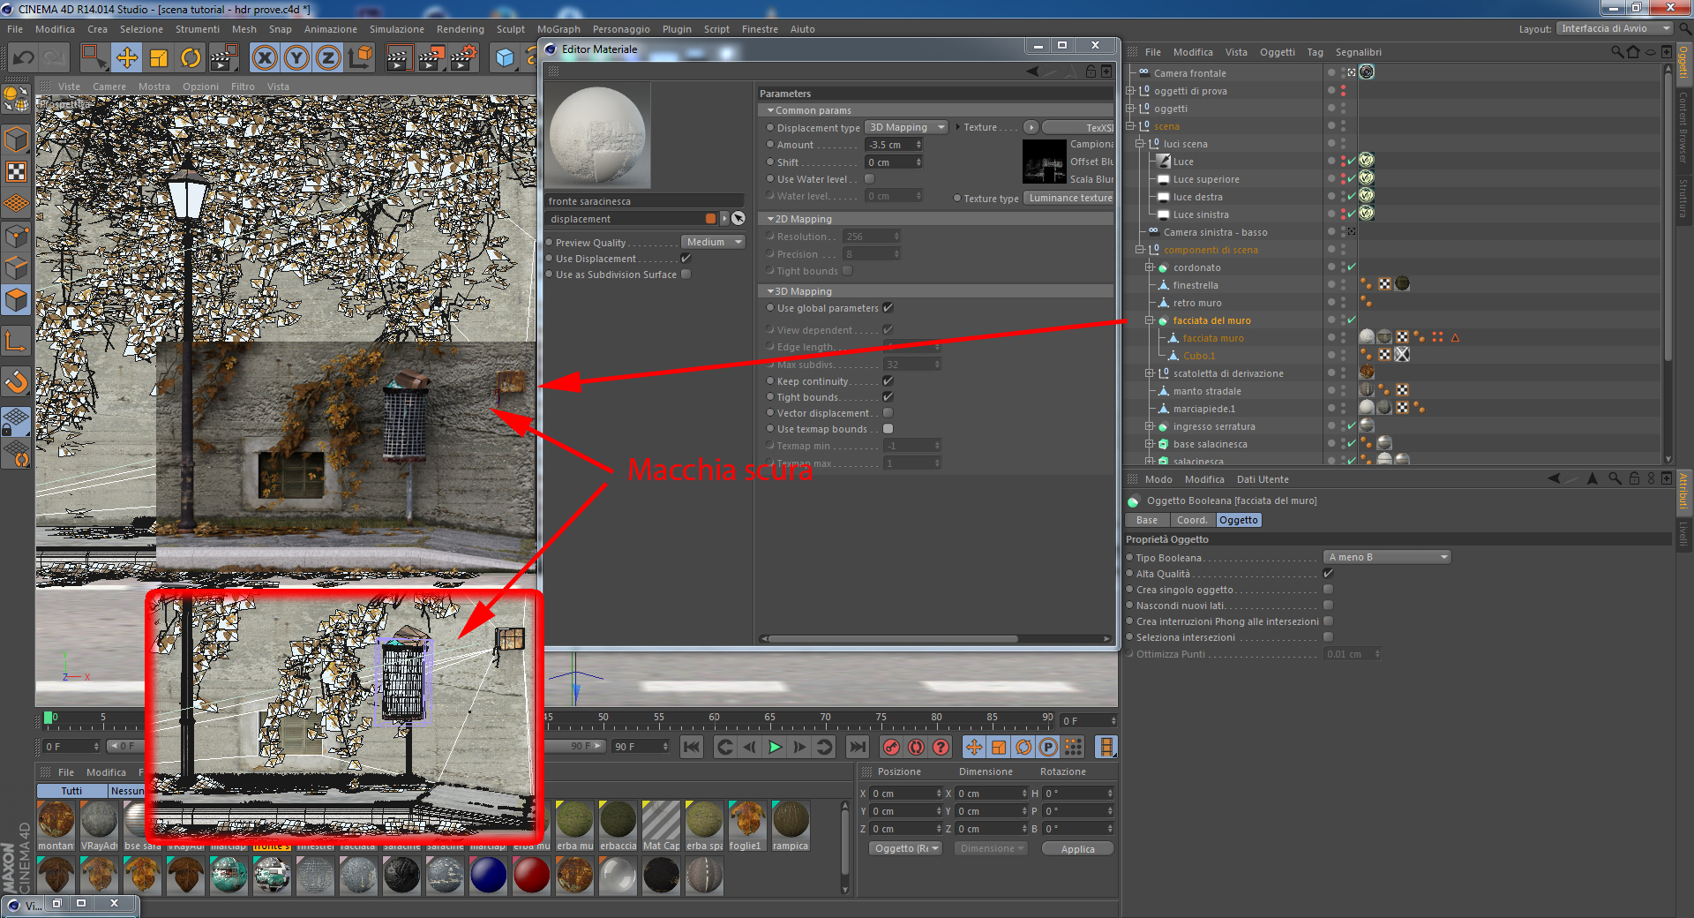Viewport: 1694px width, 918px height.
Task: Toggle the X axis lock
Action: click(x=264, y=58)
